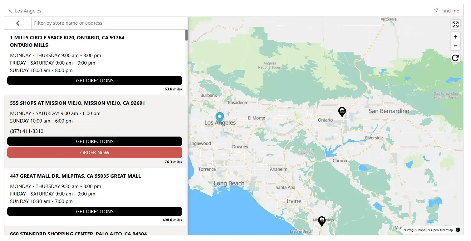Zoom in on the map

point(455,37)
